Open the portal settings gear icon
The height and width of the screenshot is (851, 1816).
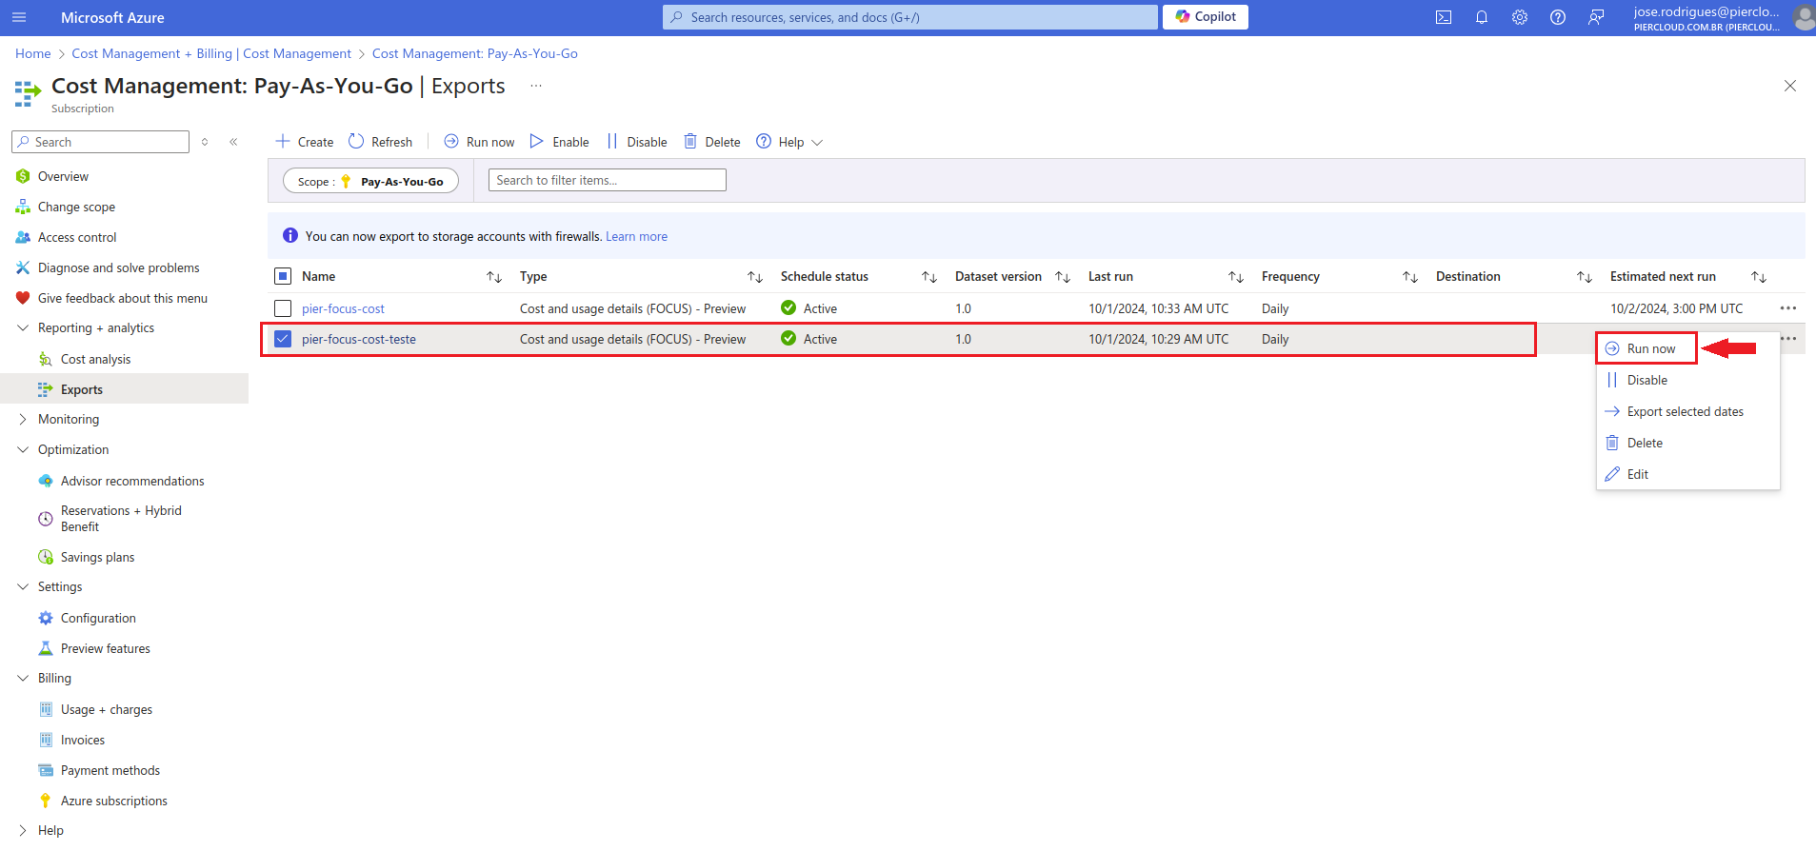1520,17
